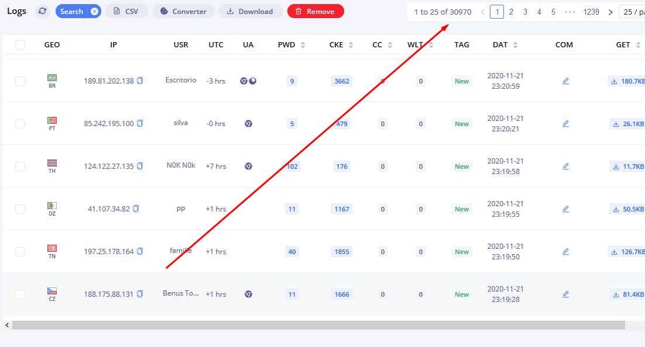Viewport: 645px width, 347px height.
Task: Select the row with IP 189.81.202.138
Action: click(20, 81)
